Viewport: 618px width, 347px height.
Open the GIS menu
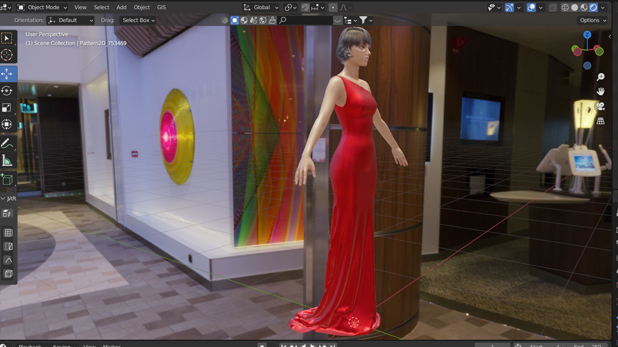[161, 7]
